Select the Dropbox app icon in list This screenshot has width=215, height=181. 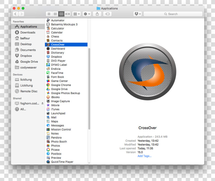click(x=48, y=57)
